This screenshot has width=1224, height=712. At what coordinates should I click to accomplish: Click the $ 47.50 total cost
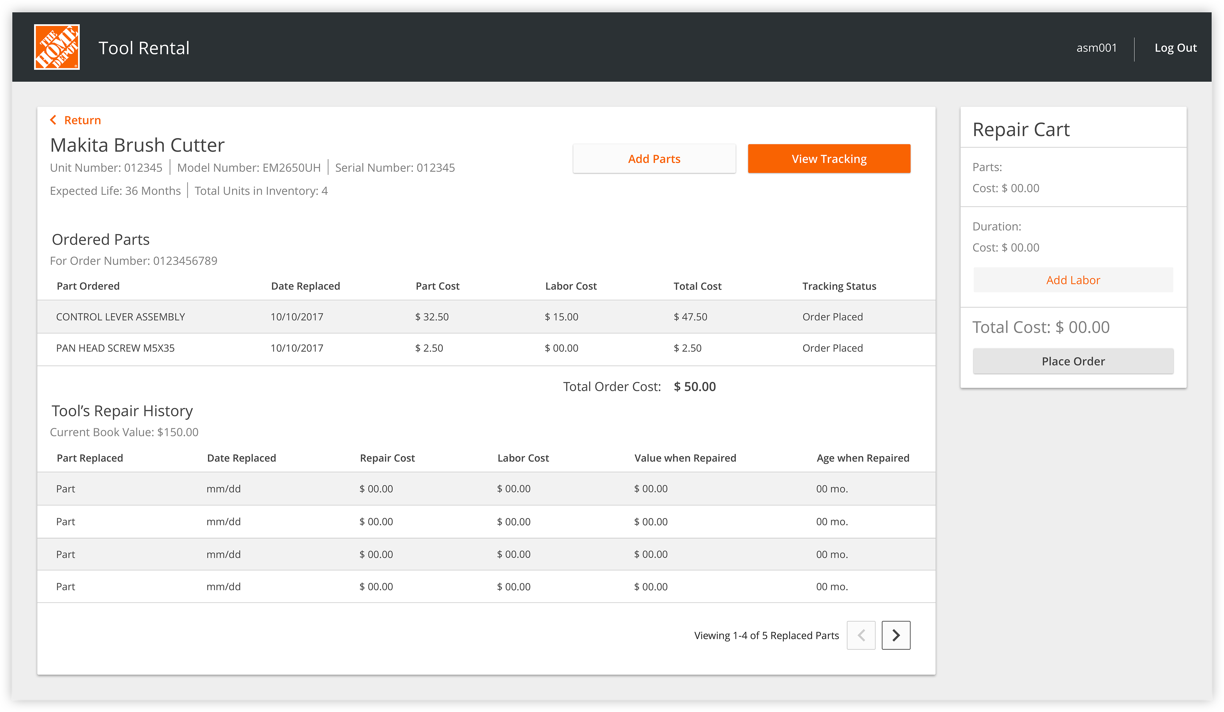click(x=690, y=317)
